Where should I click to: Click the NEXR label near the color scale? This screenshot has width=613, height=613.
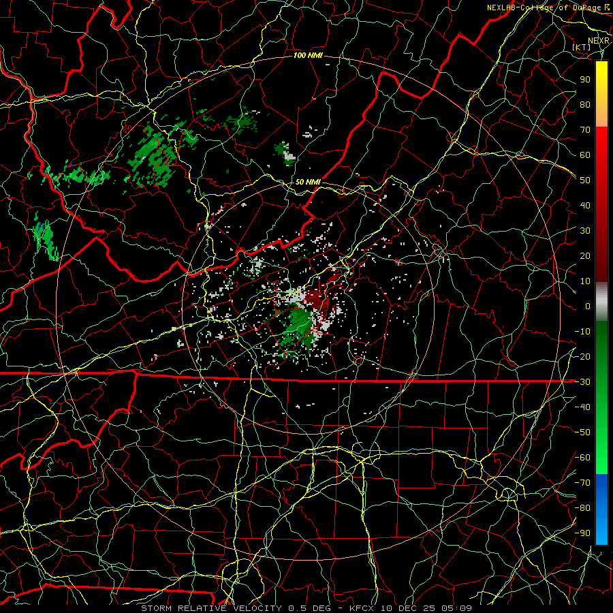(598, 41)
